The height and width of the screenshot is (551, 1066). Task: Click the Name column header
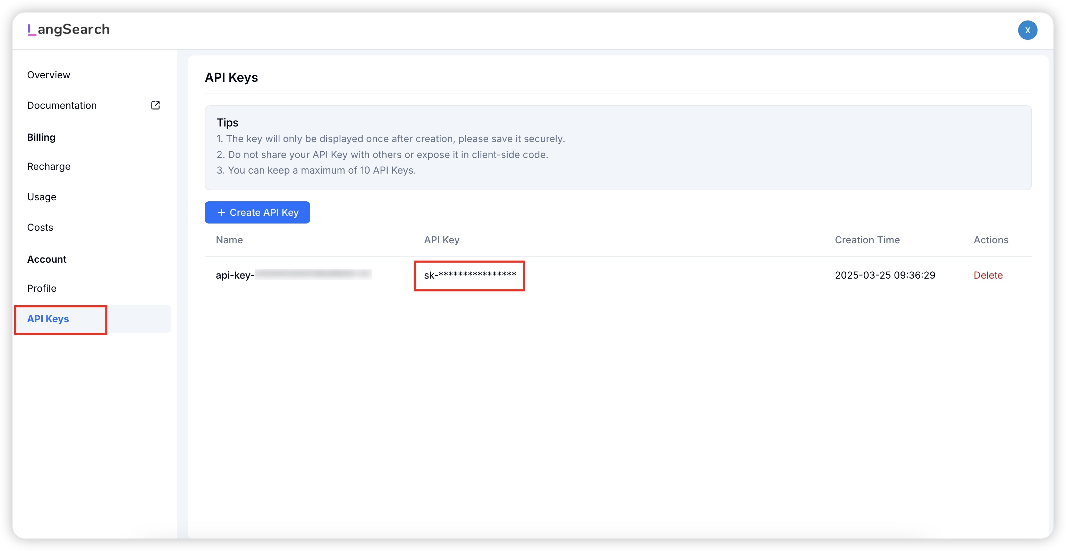[x=229, y=240]
